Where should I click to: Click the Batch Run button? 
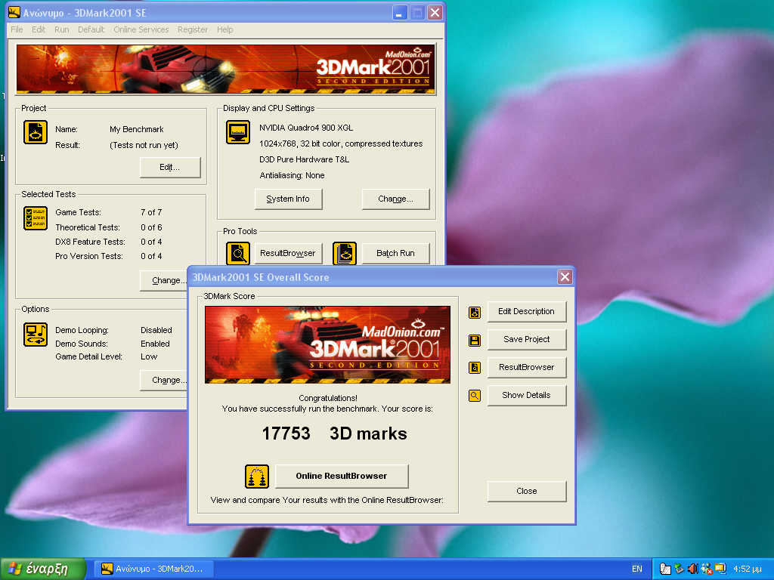pos(395,254)
